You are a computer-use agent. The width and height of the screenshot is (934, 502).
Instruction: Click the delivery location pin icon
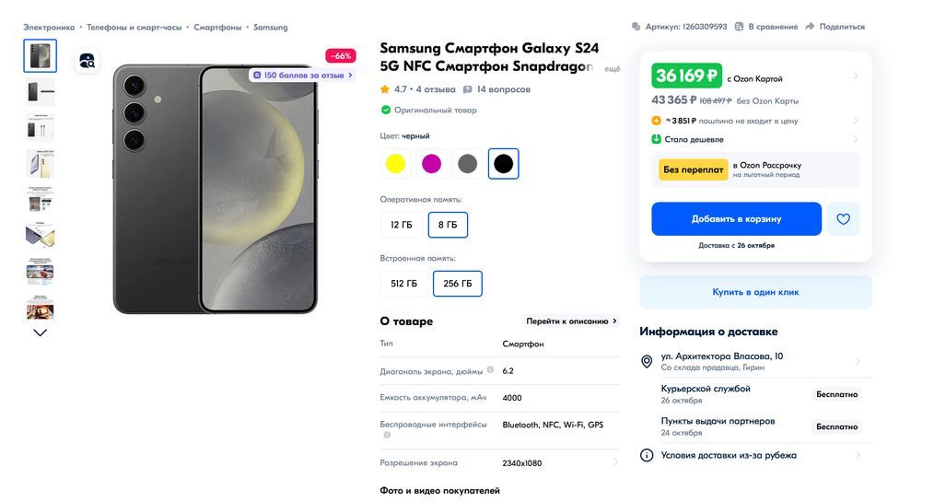[647, 361]
